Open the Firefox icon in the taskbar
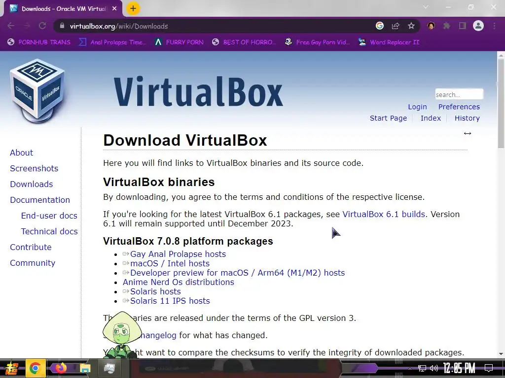Screen dimensions: 505x378 coord(61,368)
